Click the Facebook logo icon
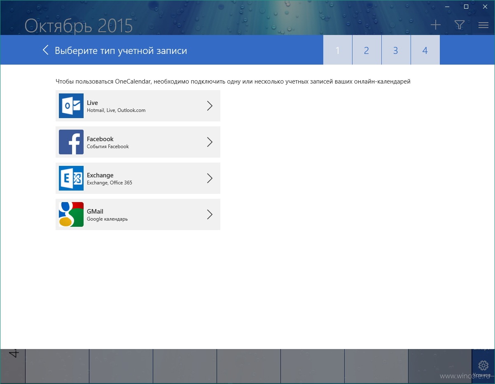The image size is (495, 384). click(x=71, y=142)
